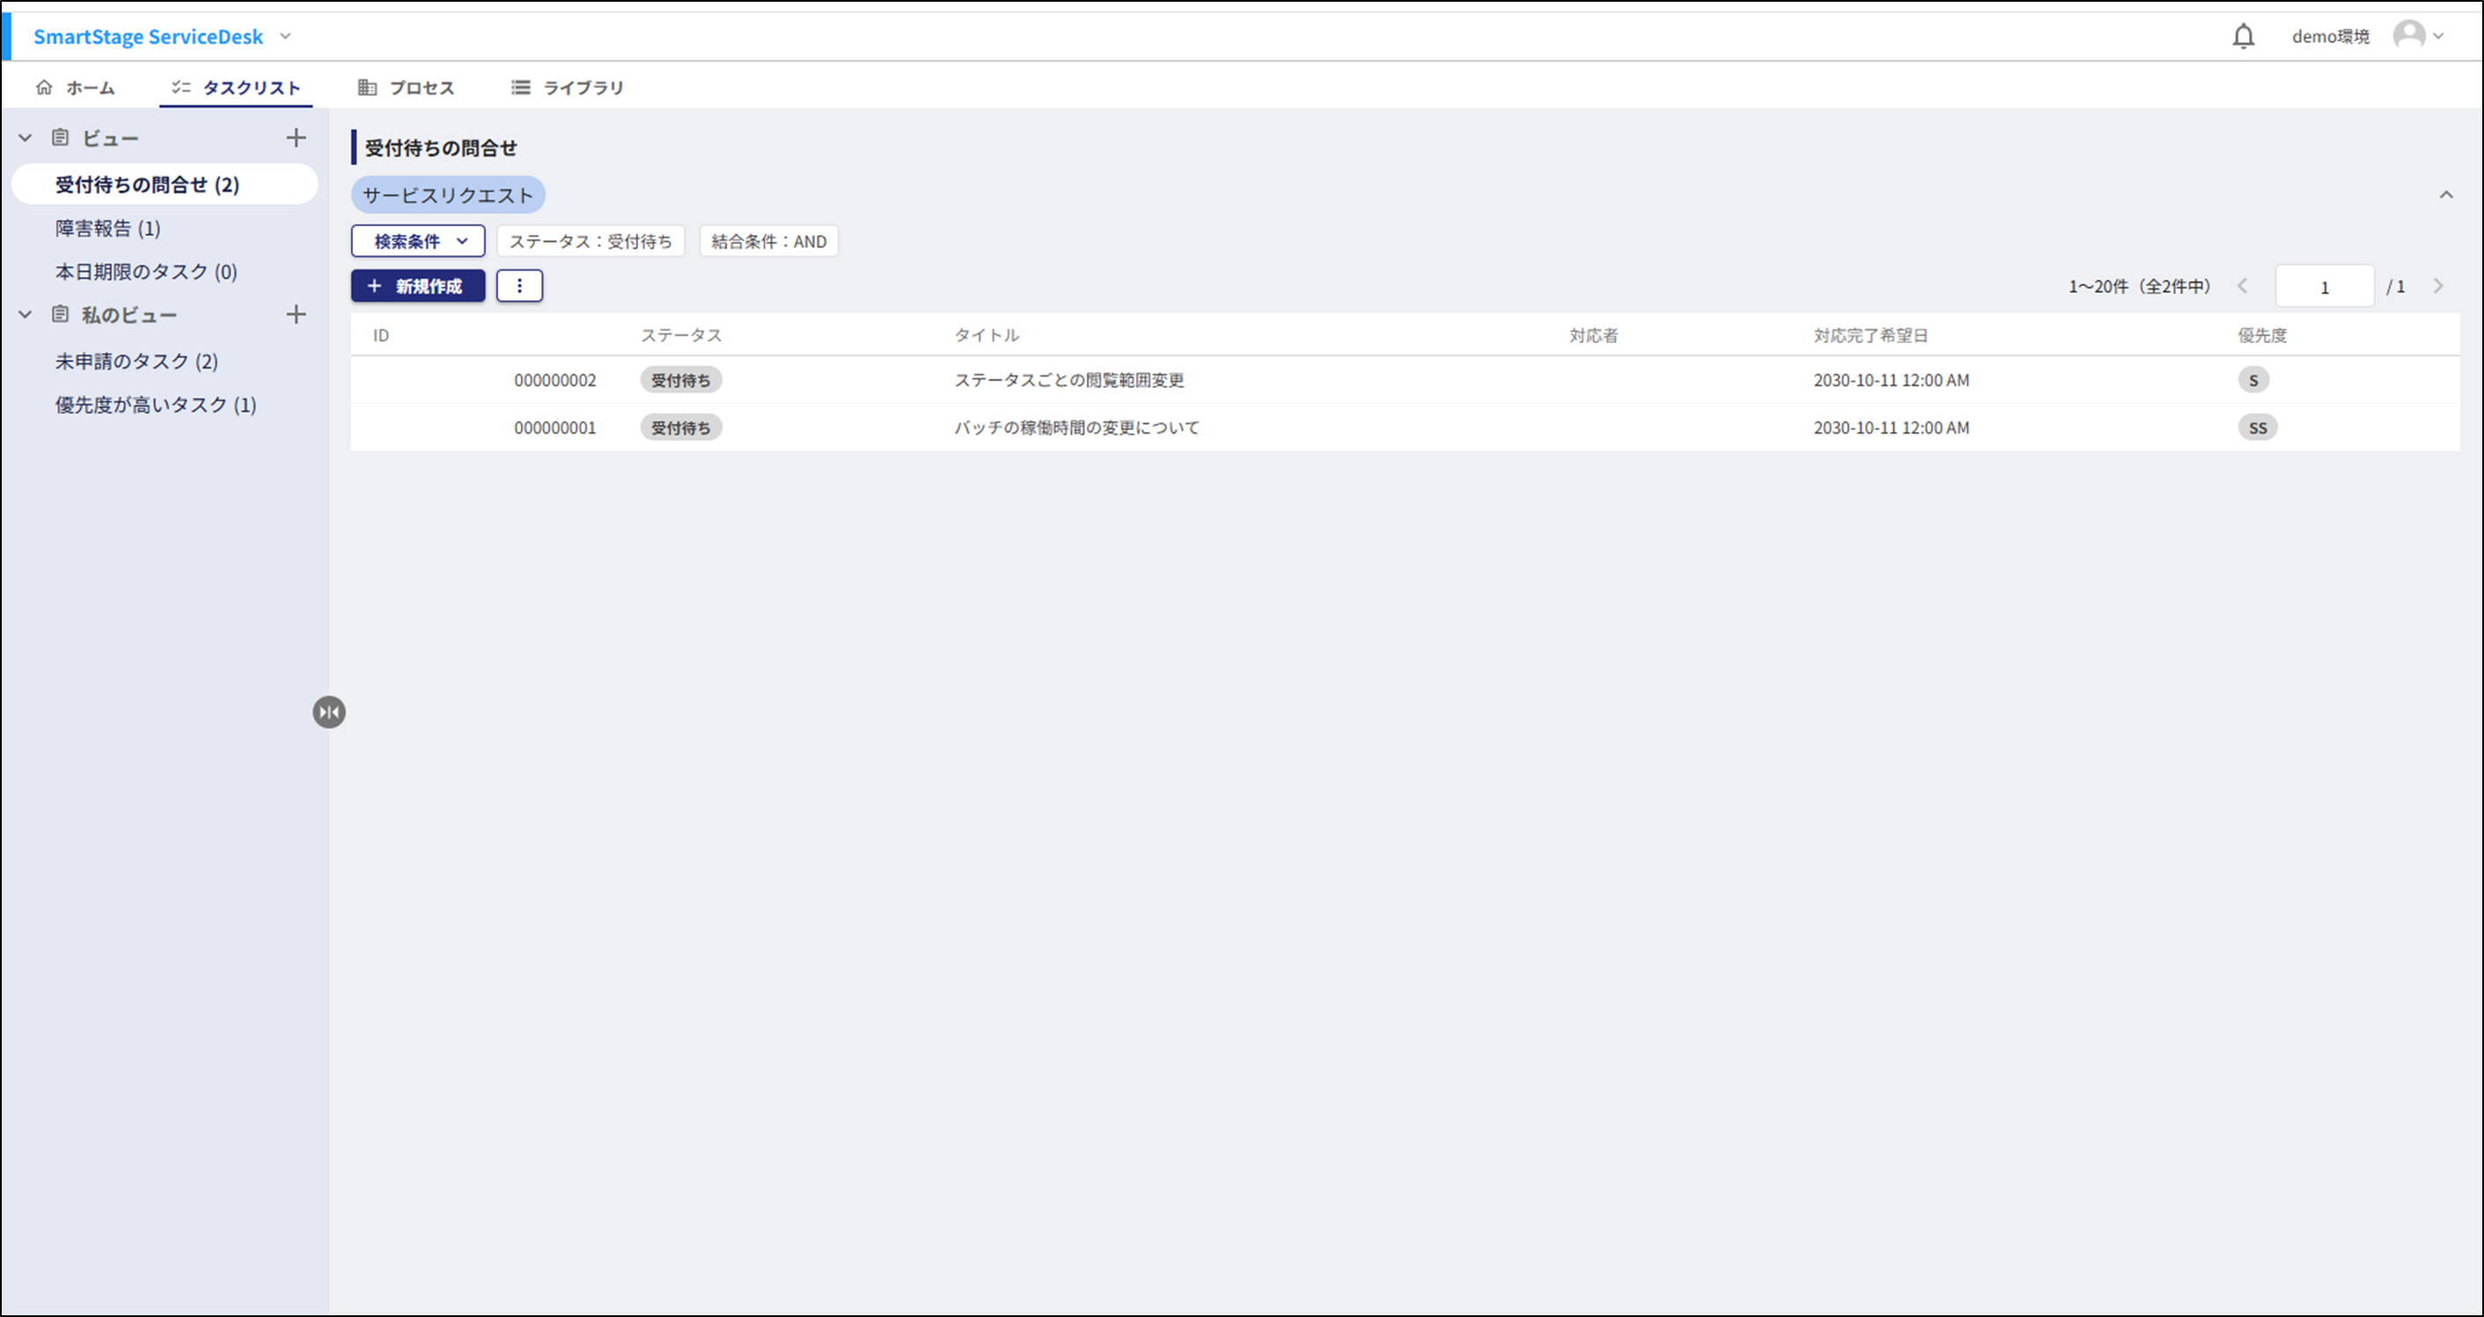Image resolution: width=2484 pixels, height=1317 pixels.
Task: Click the 新規作成 button
Action: click(x=418, y=286)
